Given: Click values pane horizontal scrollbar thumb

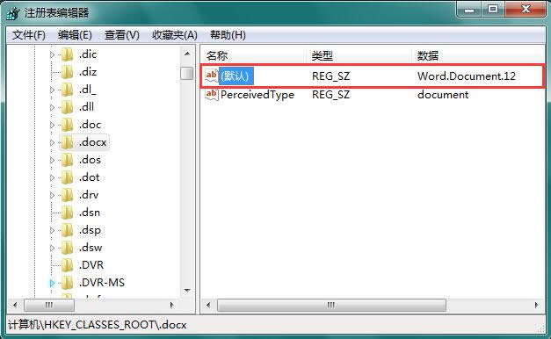Looking at the screenshot, I should tap(331, 305).
